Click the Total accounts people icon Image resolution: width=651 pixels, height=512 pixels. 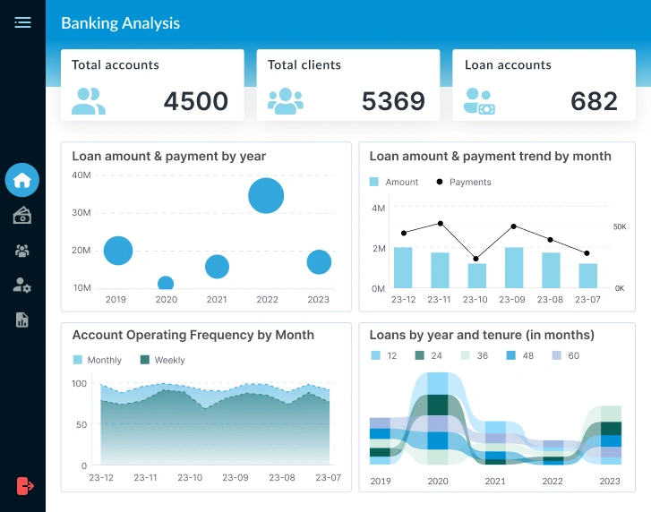click(x=89, y=101)
